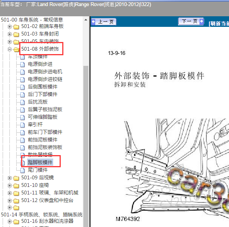Open the 后扰流板 document
The height and width of the screenshot is (227, 229).
point(38,102)
